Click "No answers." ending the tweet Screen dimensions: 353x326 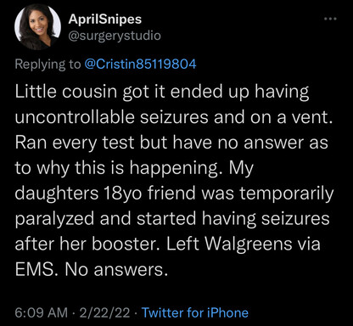(116, 269)
